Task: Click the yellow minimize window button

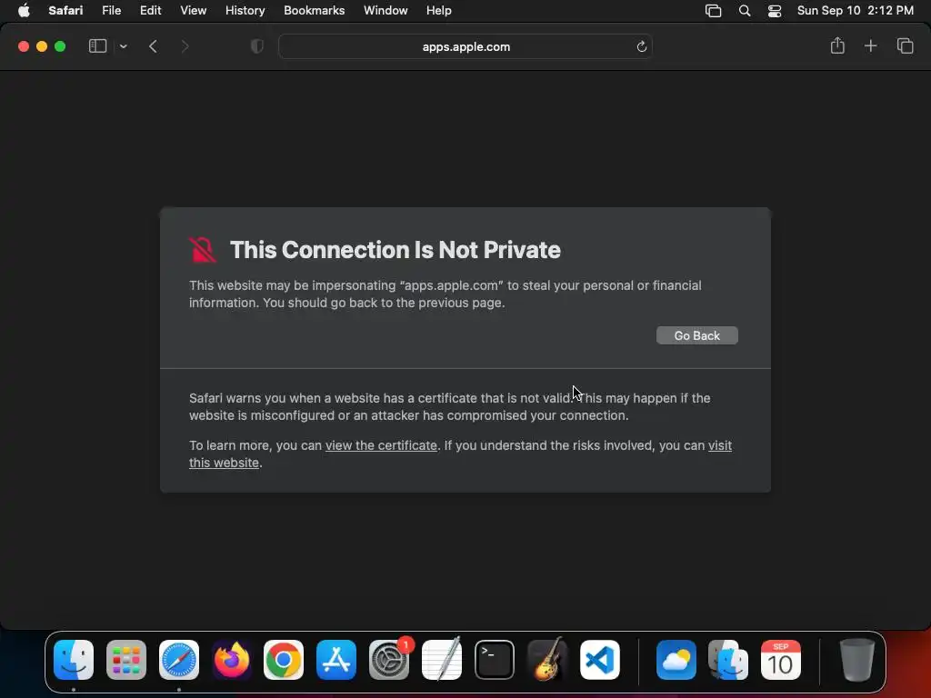Action: [x=42, y=46]
